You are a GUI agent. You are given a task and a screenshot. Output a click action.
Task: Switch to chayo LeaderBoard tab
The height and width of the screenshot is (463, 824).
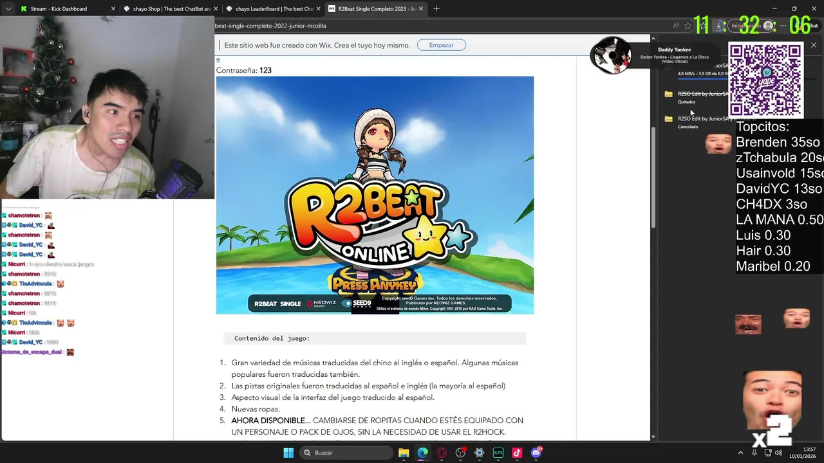click(272, 9)
